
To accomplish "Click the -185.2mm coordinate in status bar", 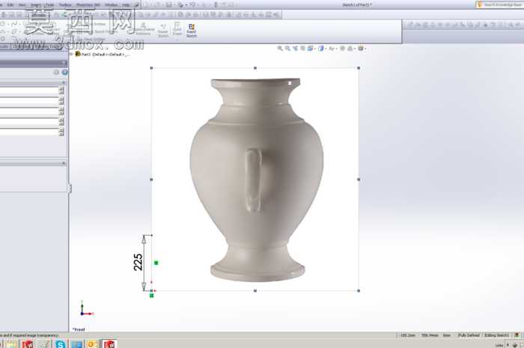I will 408,335.
